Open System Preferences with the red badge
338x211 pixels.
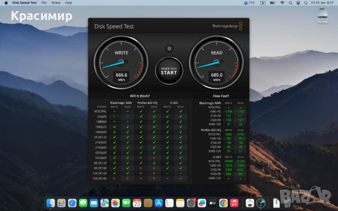191,203
